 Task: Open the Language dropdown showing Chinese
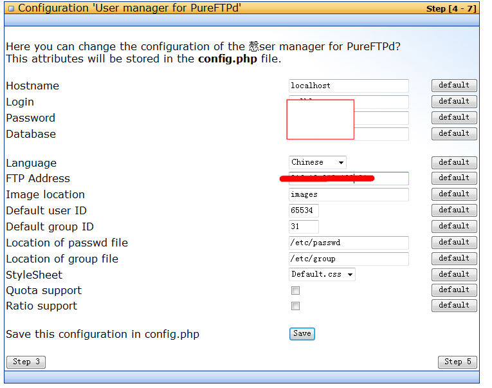(317, 162)
